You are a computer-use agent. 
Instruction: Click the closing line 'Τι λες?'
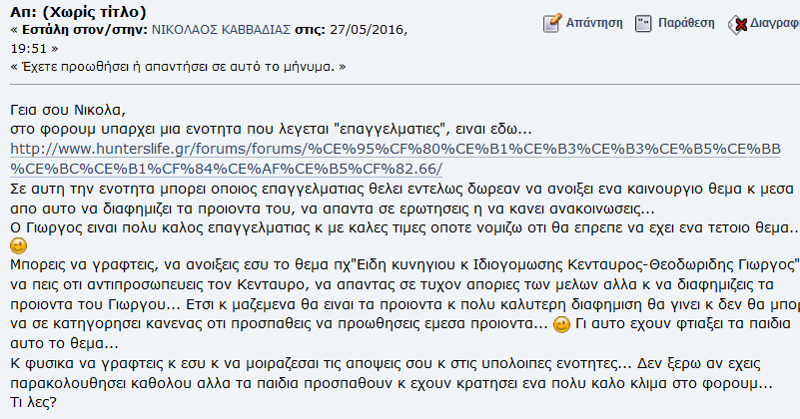point(33,403)
